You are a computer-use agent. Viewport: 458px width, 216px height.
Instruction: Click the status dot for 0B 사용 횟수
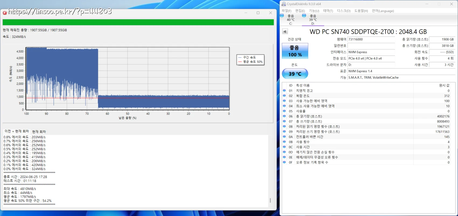[284, 142]
